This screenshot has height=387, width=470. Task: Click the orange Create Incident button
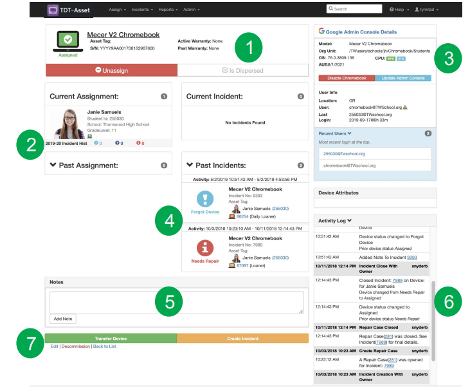(242, 338)
